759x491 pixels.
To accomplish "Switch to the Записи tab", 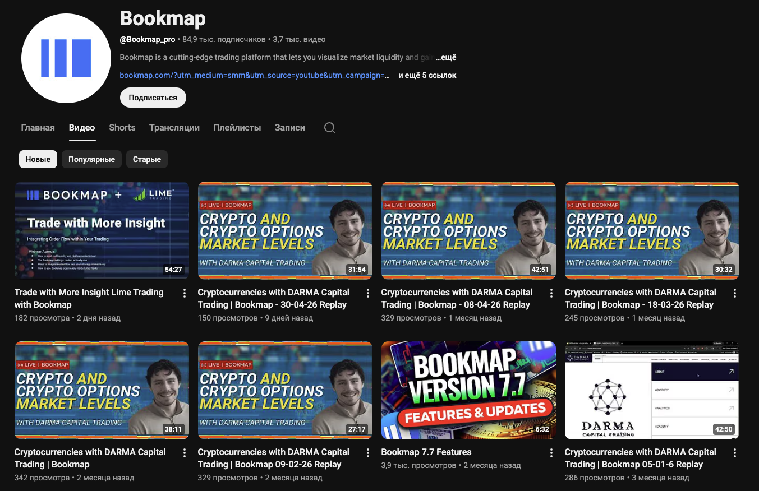I will [290, 127].
